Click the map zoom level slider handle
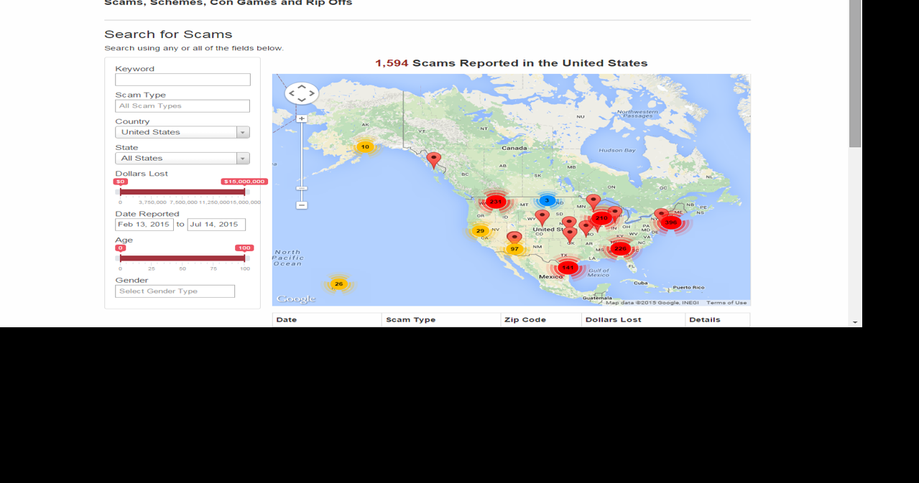 302,189
